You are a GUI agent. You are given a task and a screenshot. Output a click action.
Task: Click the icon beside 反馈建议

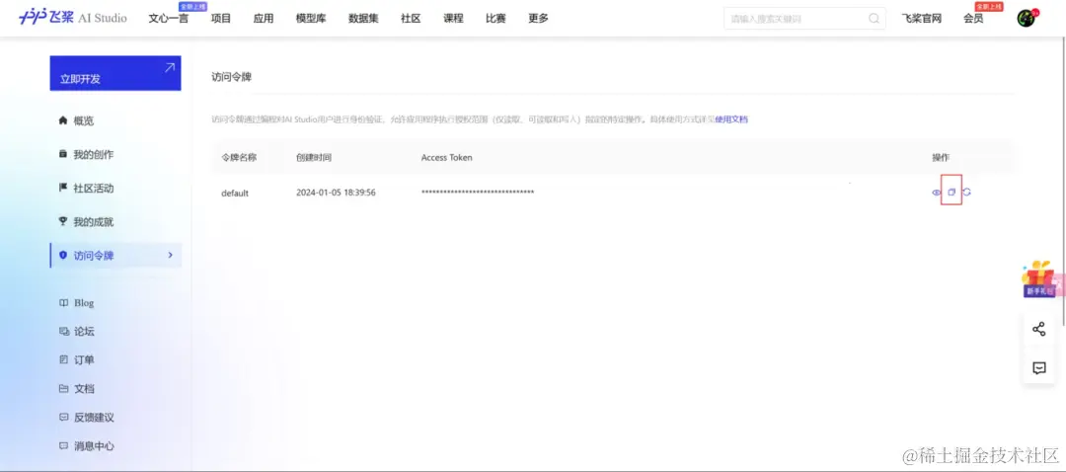point(63,417)
